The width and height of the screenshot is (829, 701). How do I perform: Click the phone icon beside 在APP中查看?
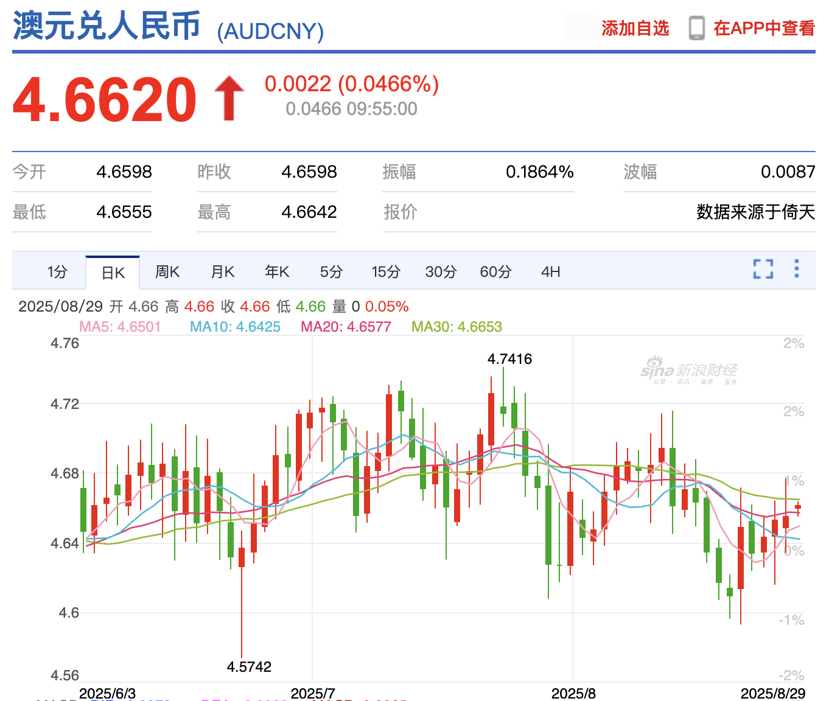tap(696, 28)
